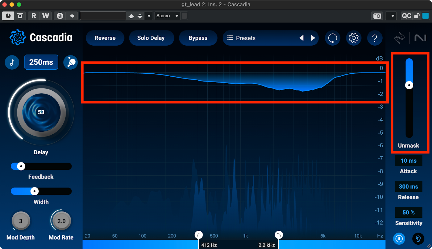Enable Write automation (W) button
432x249 pixels.
coord(46,16)
